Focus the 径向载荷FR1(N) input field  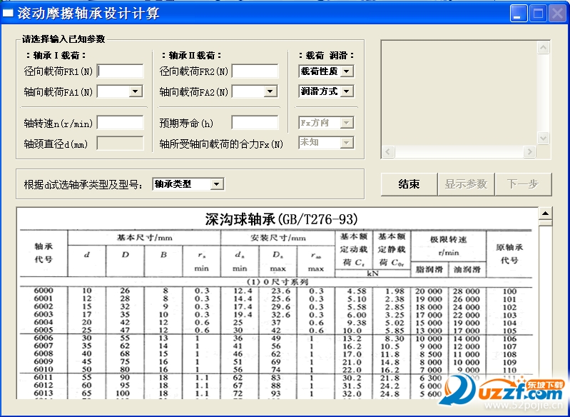coord(121,71)
